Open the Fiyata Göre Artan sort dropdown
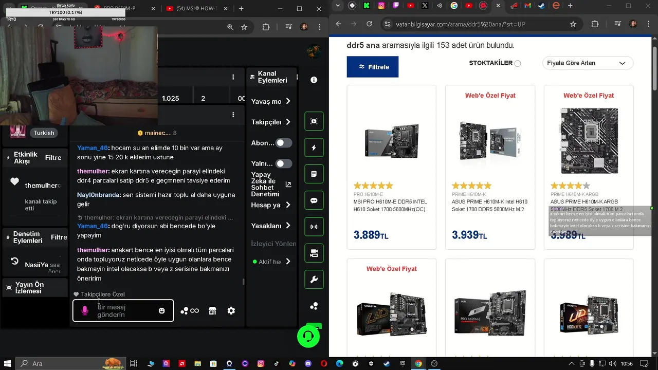The width and height of the screenshot is (658, 370). pyautogui.click(x=588, y=63)
